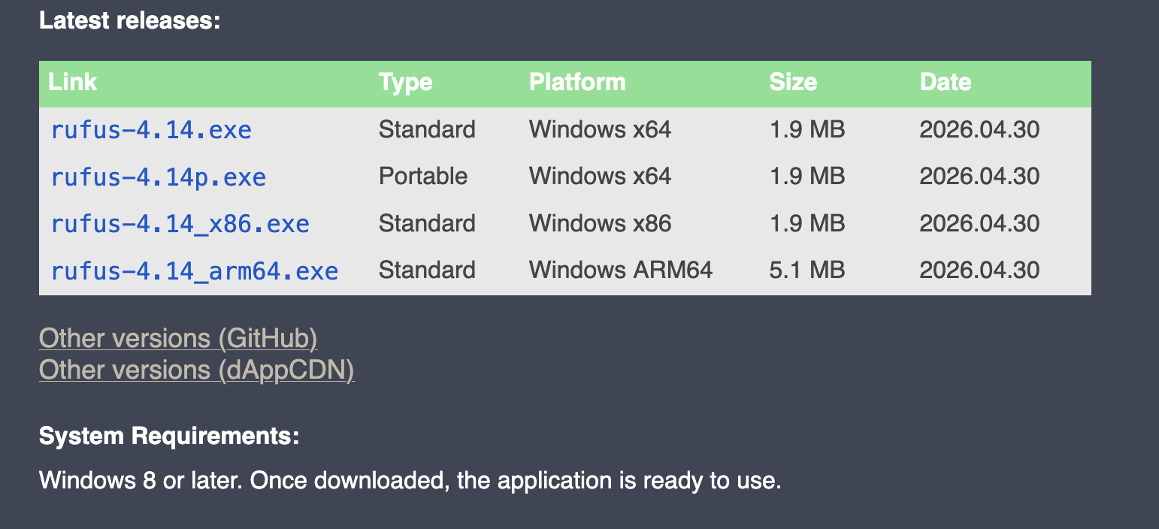Screen dimensions: 1159x529
Task: Click the Windows 8 or later text
Action: point(410,480)
